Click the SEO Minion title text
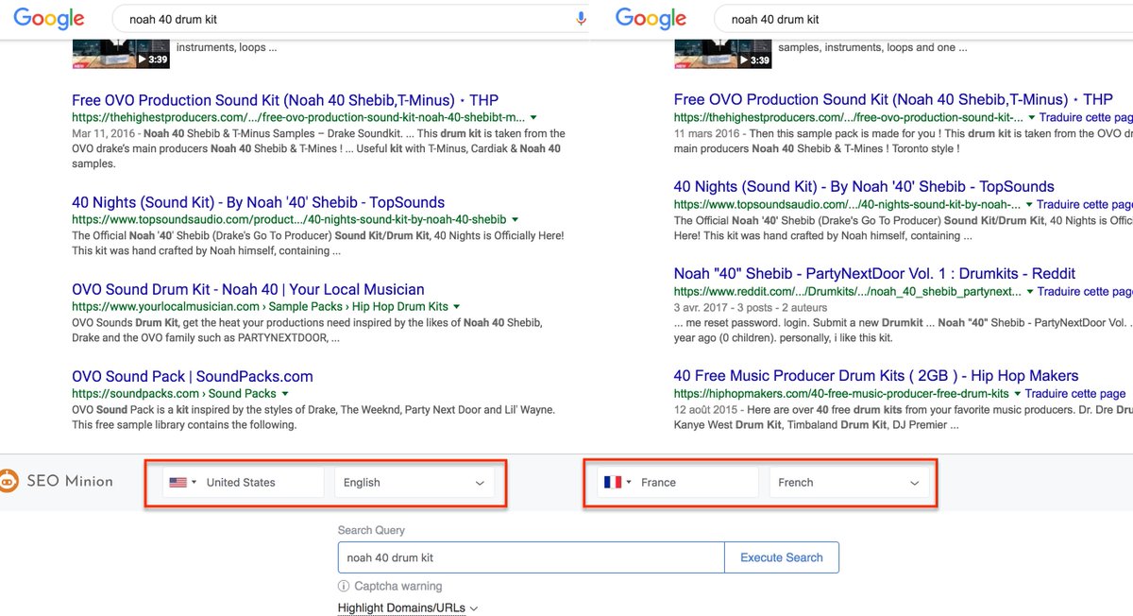The height and width of the screenshot is (616, 1133). click(70, 481)
